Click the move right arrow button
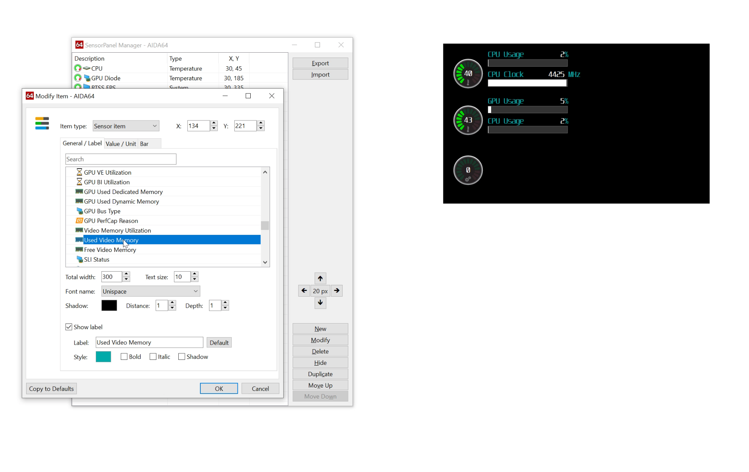The height and width of the screenshot is (472, 749). coord(337,291)
